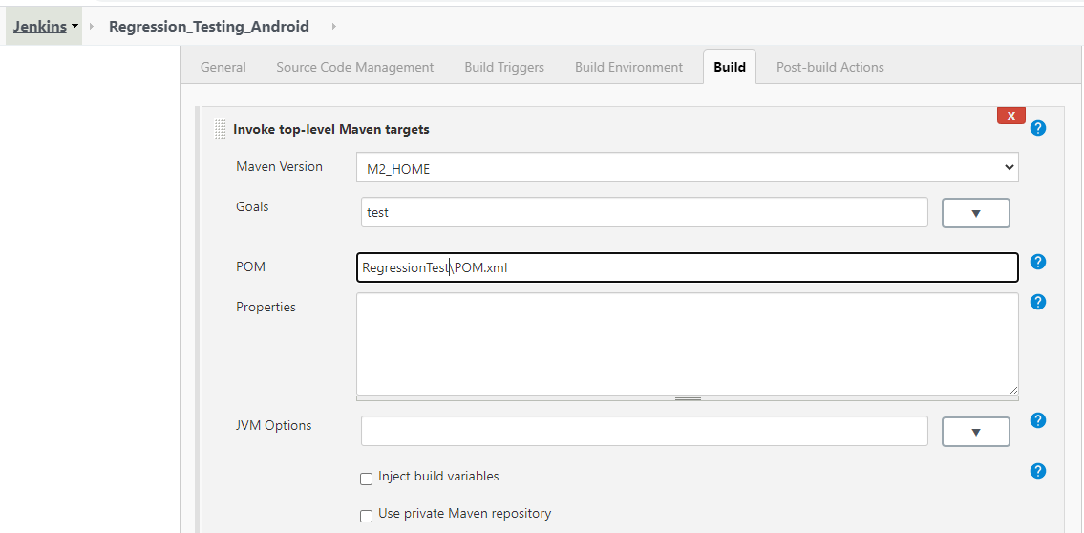Screen dimensions: 1084x533
Task: Open the Build Triggers tab
Action: (x=504, y=67)
